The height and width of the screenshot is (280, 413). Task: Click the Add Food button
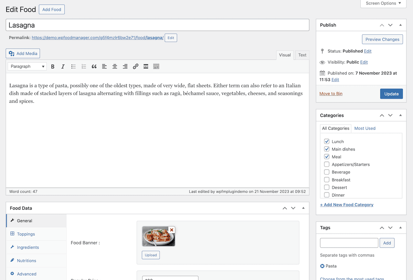52,10
